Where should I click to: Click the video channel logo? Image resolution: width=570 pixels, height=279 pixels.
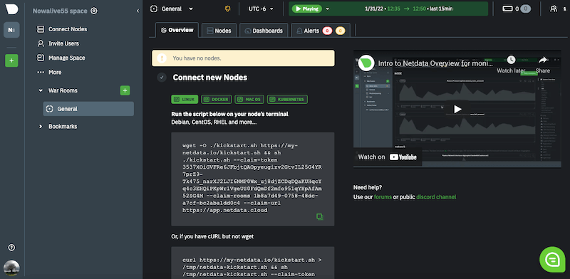point(366,63)
